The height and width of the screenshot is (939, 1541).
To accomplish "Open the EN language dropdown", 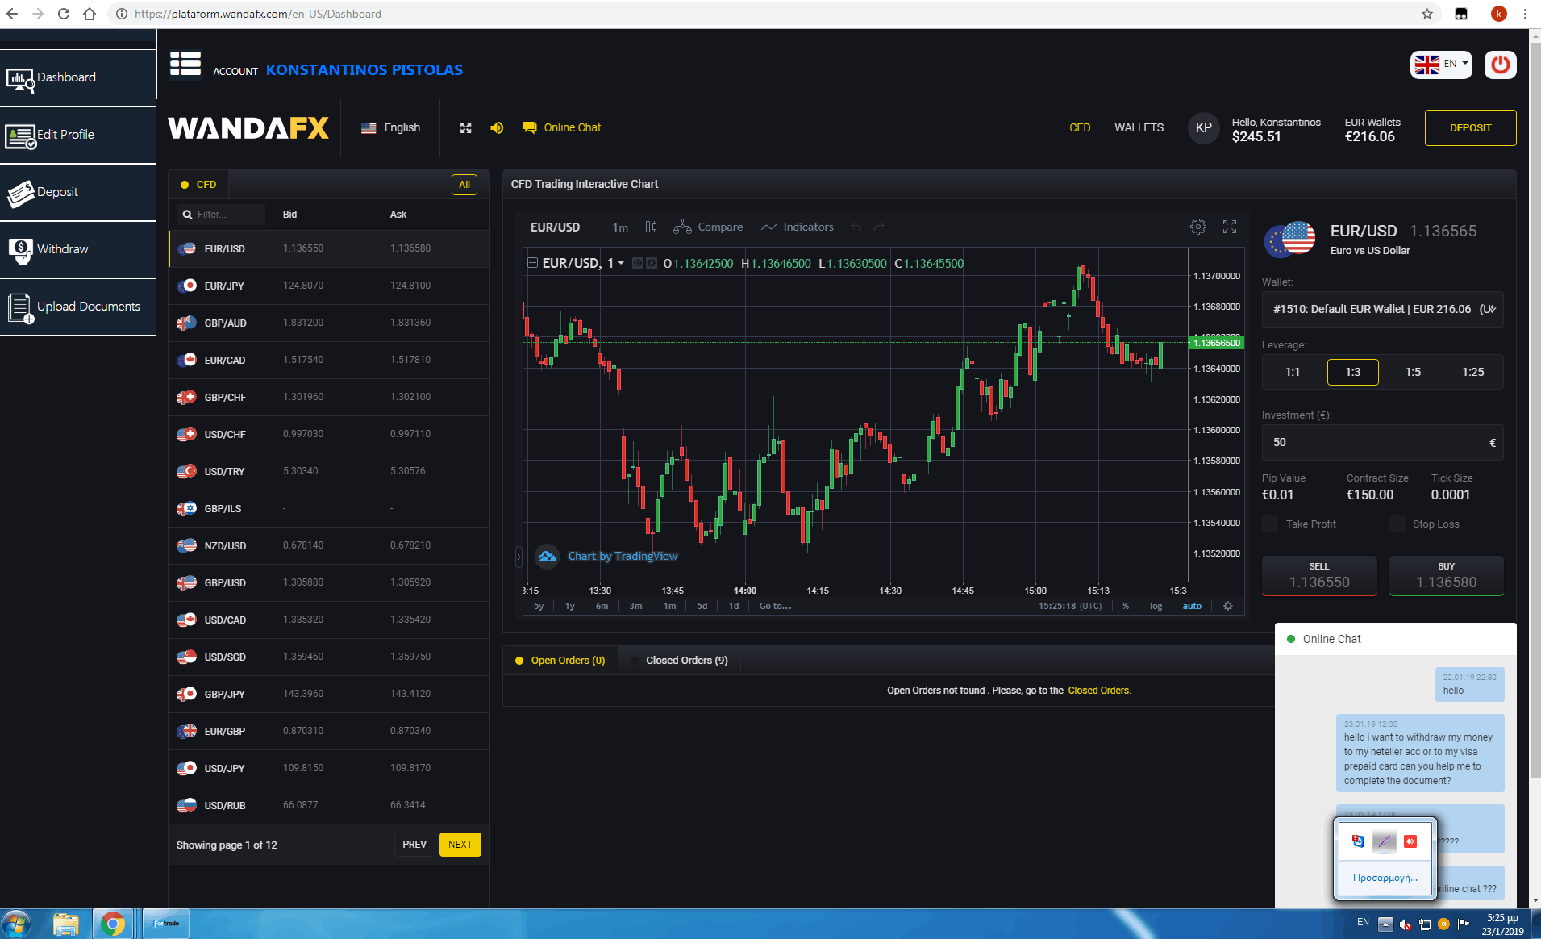I will (x=1441, y=65).
